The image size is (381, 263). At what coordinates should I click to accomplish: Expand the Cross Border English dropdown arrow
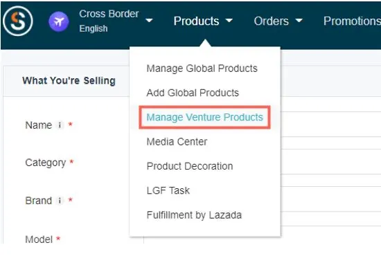coord(149,21)
